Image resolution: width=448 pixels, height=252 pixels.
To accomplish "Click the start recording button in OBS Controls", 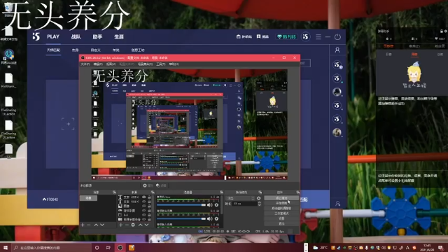I will tap(281, 203).
